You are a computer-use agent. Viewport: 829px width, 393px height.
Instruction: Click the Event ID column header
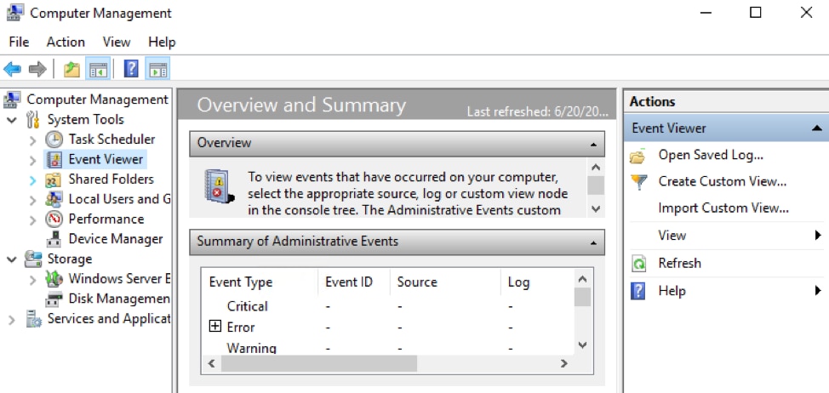tap(349, 282)
